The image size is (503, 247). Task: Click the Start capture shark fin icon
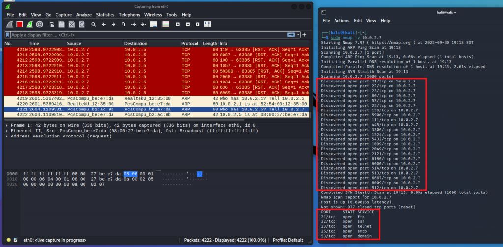point(9,24)
